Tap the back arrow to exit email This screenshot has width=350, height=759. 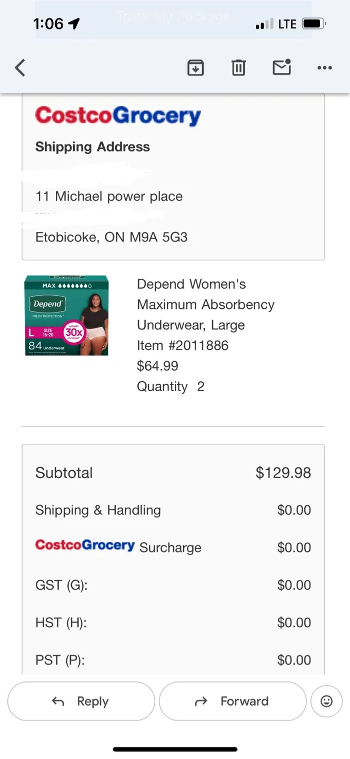19,67
